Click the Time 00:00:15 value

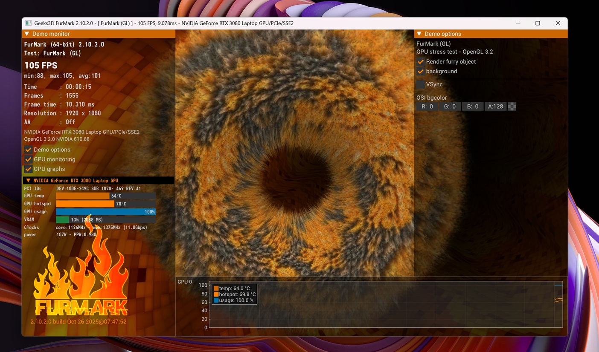(79, 87)
